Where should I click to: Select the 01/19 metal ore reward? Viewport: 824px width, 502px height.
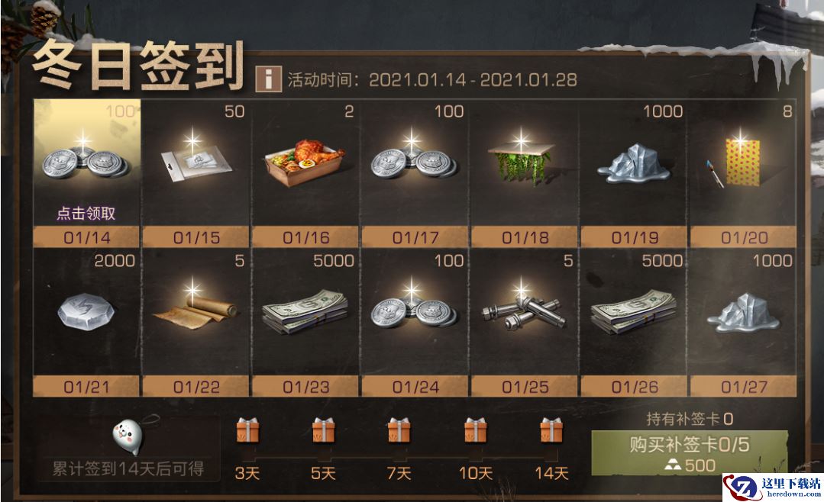634,173
